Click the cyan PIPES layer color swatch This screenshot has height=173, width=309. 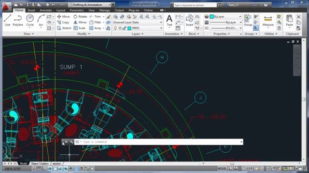[x=129, y=28]
